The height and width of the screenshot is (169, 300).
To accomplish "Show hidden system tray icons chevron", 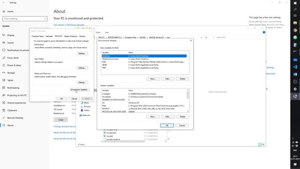I will pos(293,138).
